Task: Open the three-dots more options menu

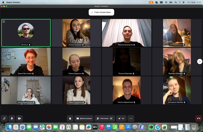Action: point(131,118)
